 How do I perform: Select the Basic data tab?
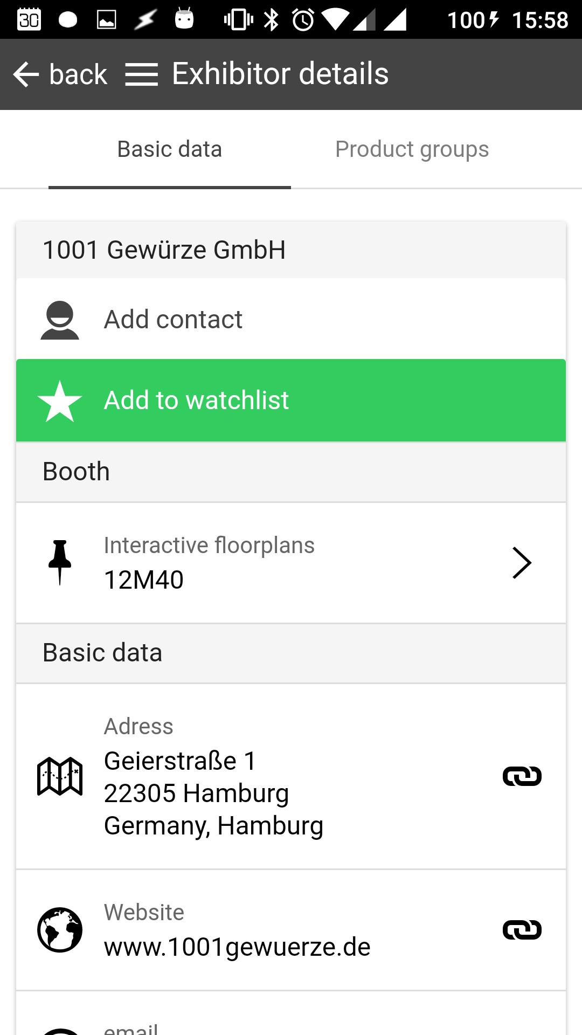tap(170, 149)
